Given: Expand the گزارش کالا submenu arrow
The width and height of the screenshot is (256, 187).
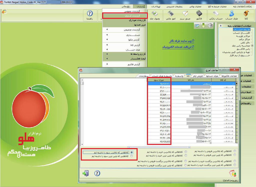Looking at the screenshot, I should click(x=107, y=45).
